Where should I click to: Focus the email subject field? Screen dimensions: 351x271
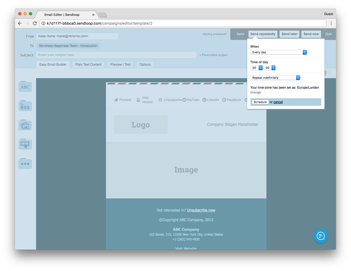point(116,55)
